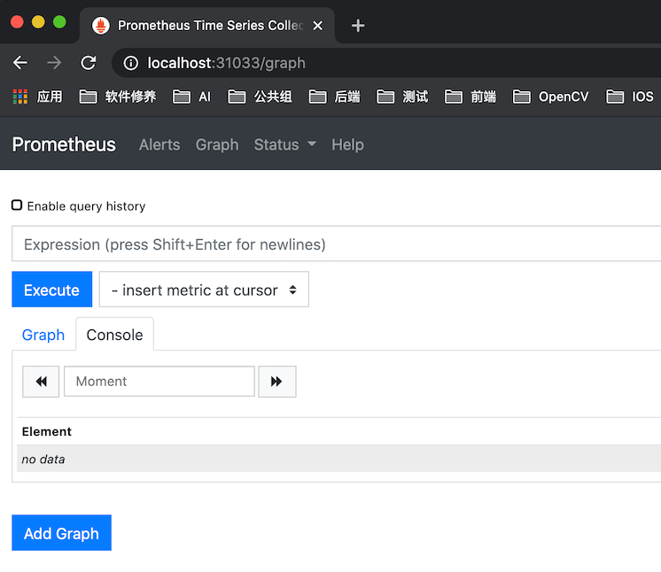Viewport: 661px width, 572px height.
Task: Click the Prometheus brand link
Action: [x=64, y=144]
